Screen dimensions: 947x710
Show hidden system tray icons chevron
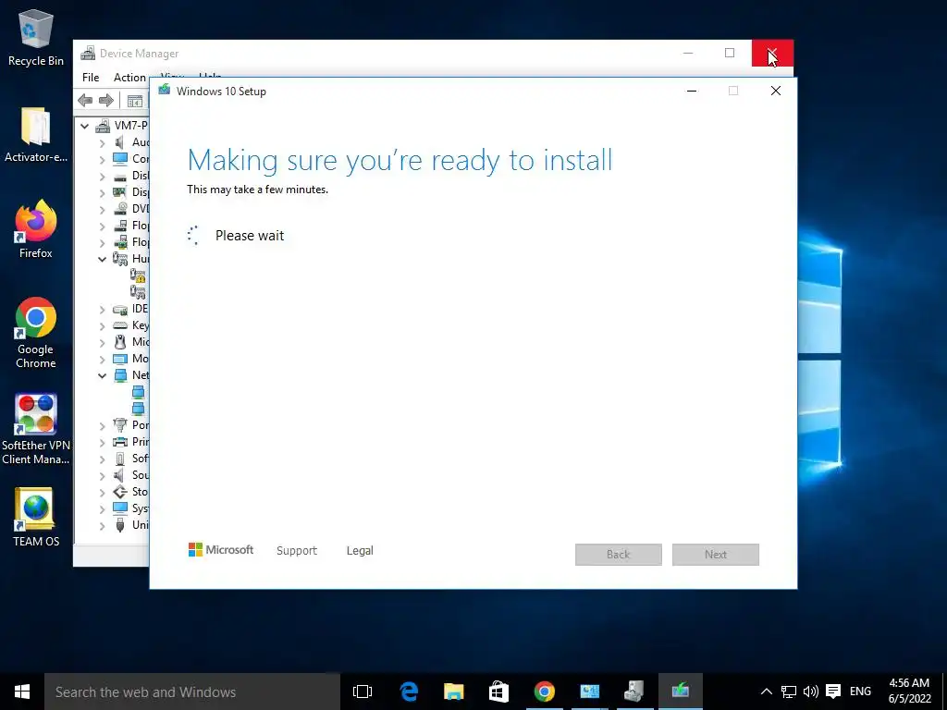pyautogui.click(x=766, y=692)
